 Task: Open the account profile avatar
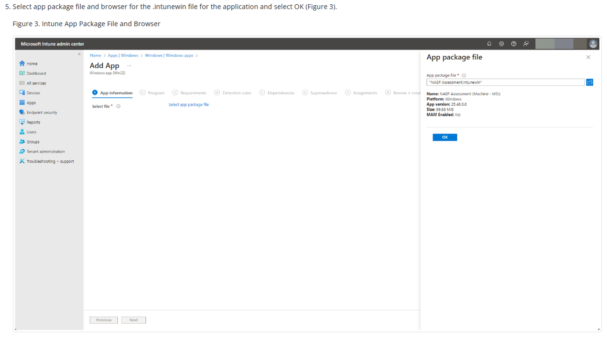[x=593, y=44]
